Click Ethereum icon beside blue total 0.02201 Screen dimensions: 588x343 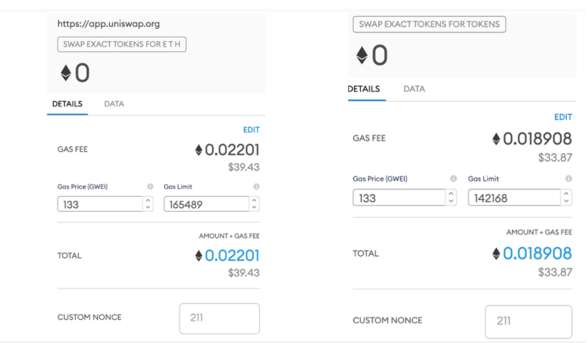[199, 256]
